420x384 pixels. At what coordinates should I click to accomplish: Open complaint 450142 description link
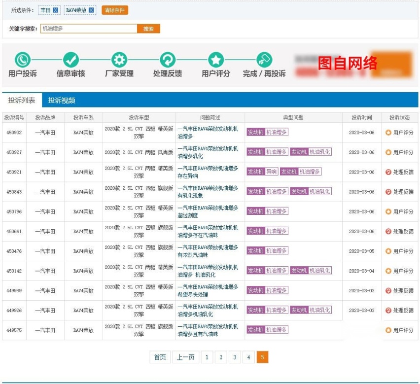(208, 271)
